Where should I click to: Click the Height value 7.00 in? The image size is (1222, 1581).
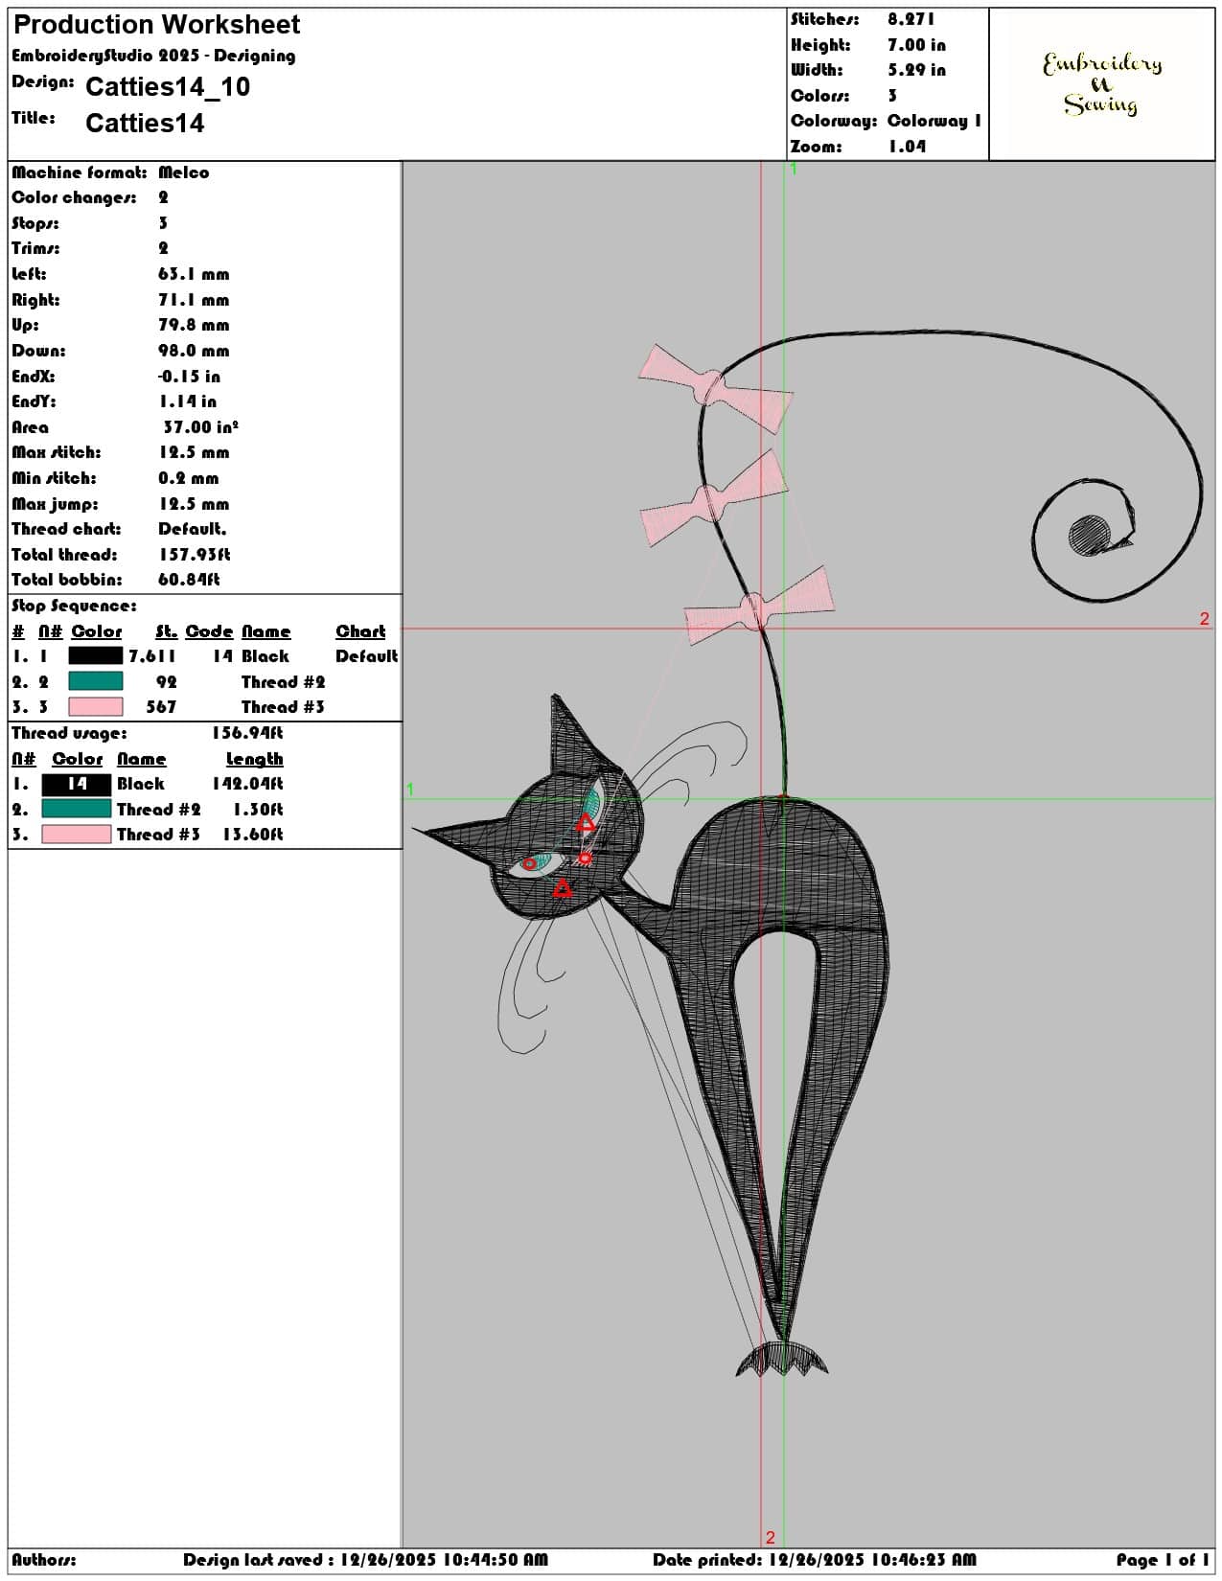click(x=916, y=45)
